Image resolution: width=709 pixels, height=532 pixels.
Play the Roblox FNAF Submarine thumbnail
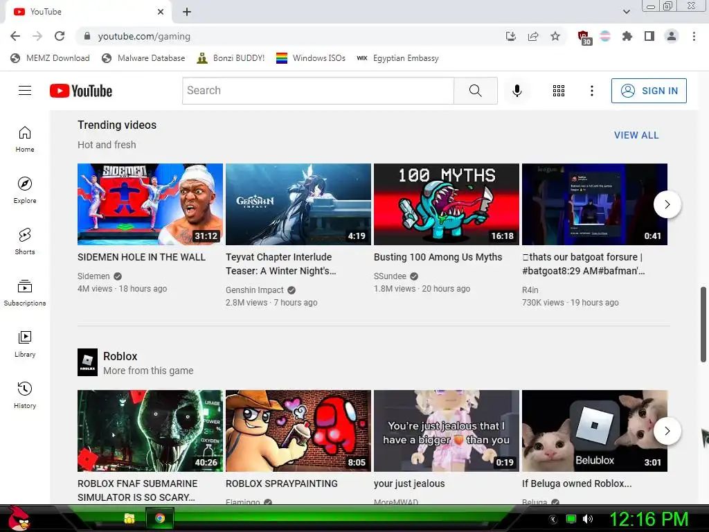pyautogui.click(x=150, y=431)
